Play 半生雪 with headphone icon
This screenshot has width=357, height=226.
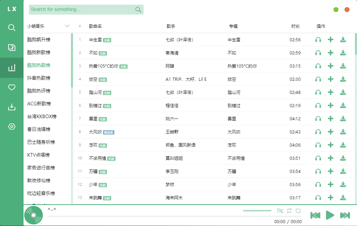click(x=318, y=40)
